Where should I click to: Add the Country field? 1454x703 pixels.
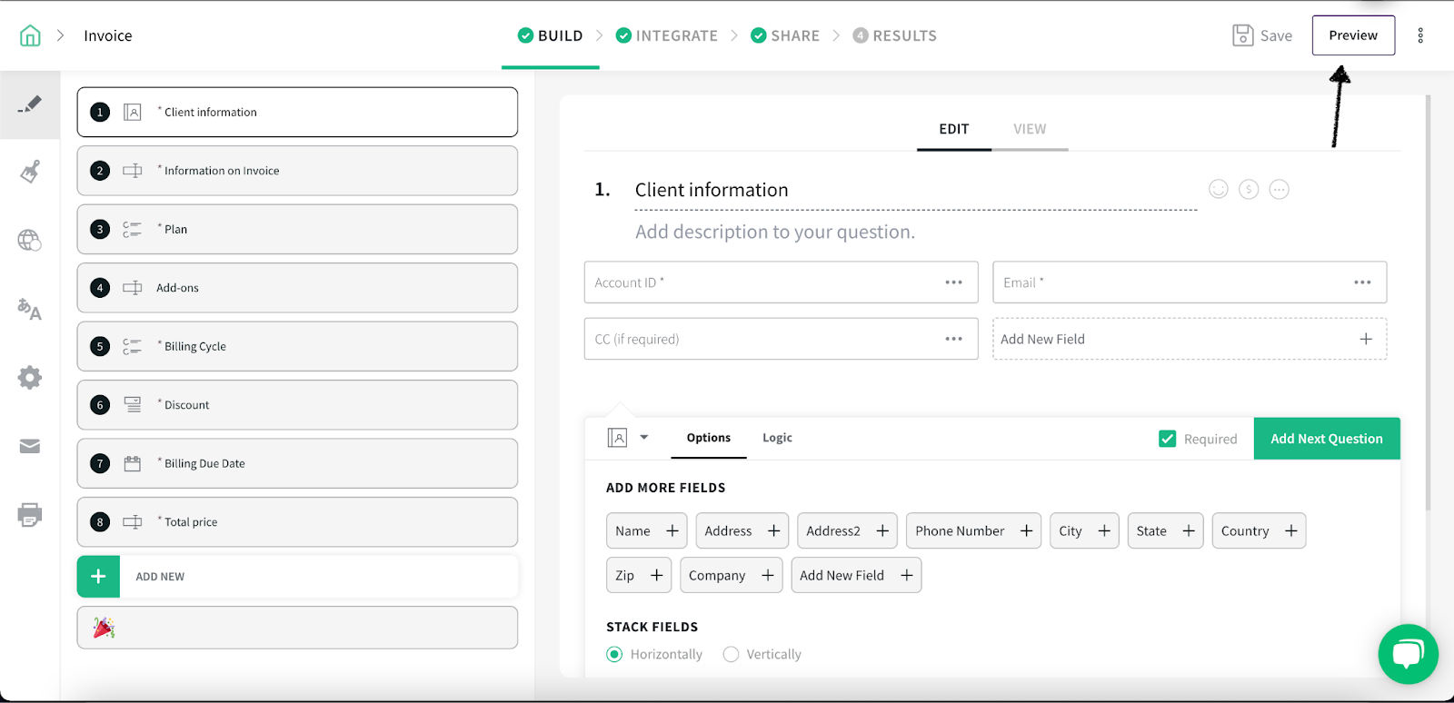pyautogui.click(x=1259, y=530)
